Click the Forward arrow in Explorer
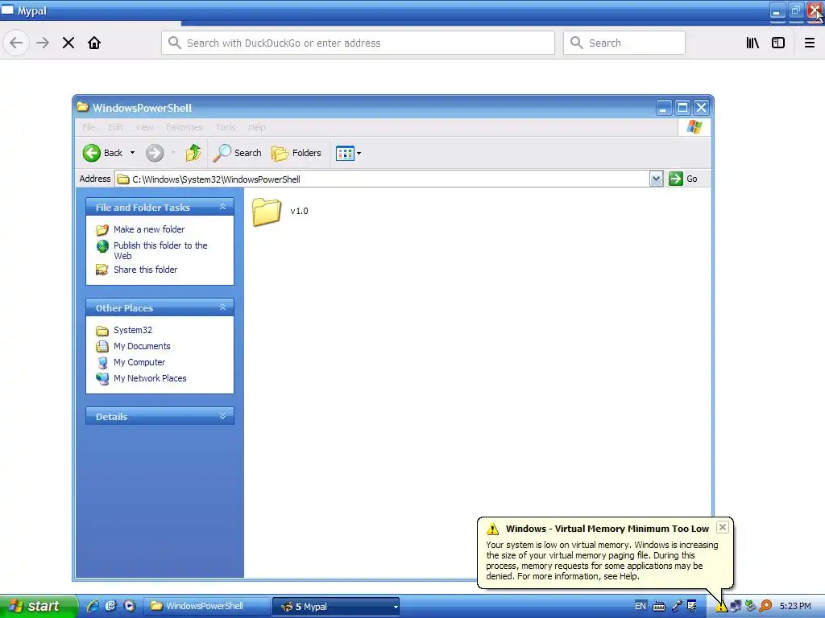This screenshot has height=618, width=825. pyautogui.click(x=155, y=153)
